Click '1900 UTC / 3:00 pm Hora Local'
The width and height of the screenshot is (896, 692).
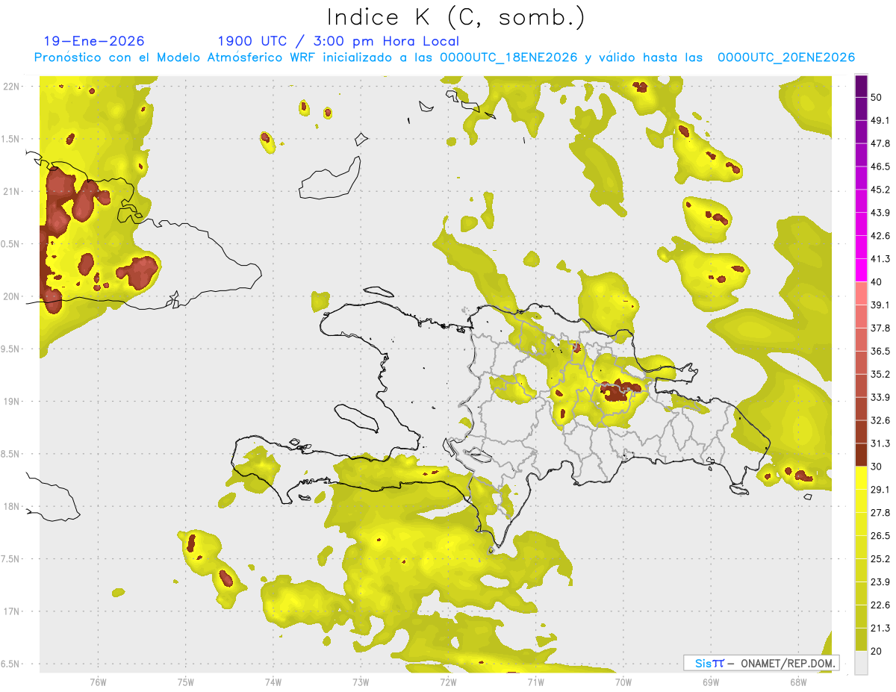[x=337, y=41]
